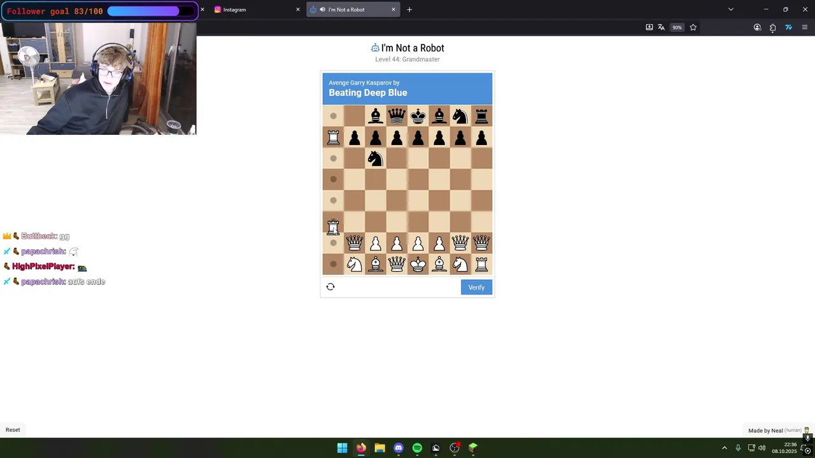Click the black bishop on c8
This screenshot has height=458, width=815.
tap(376, 116)
